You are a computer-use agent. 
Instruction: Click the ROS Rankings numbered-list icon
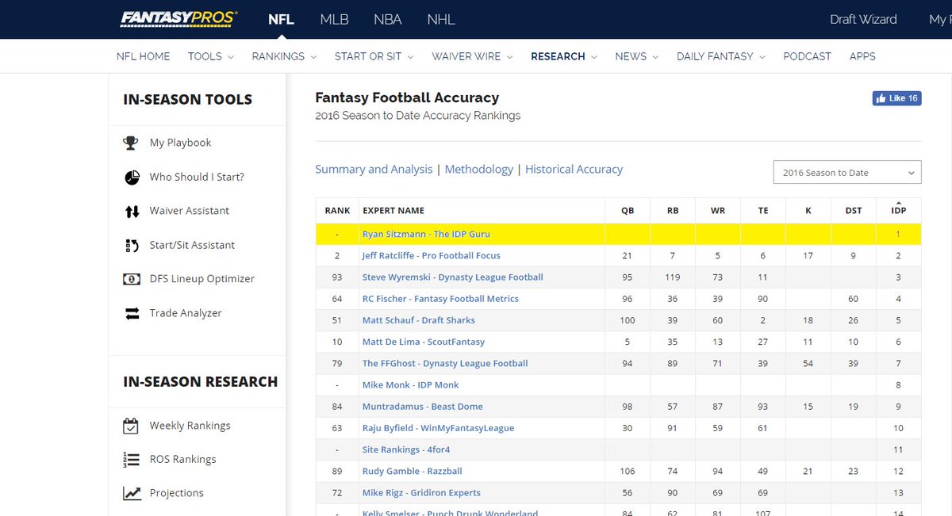(x=132, y=459)
